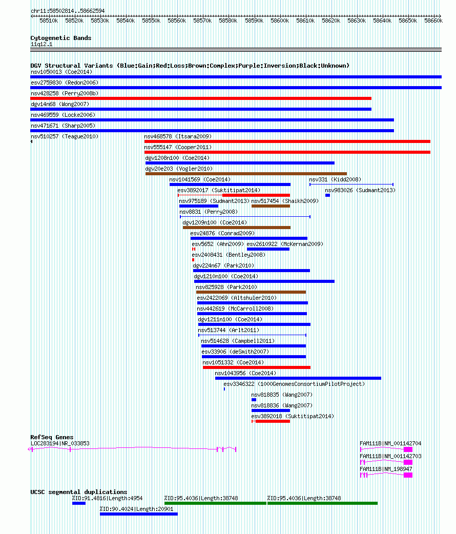The width and height of the screenshot is (456, 534).
Task: Click the dgv1209n100 (Coe2014) label
Action: [215, 223]
